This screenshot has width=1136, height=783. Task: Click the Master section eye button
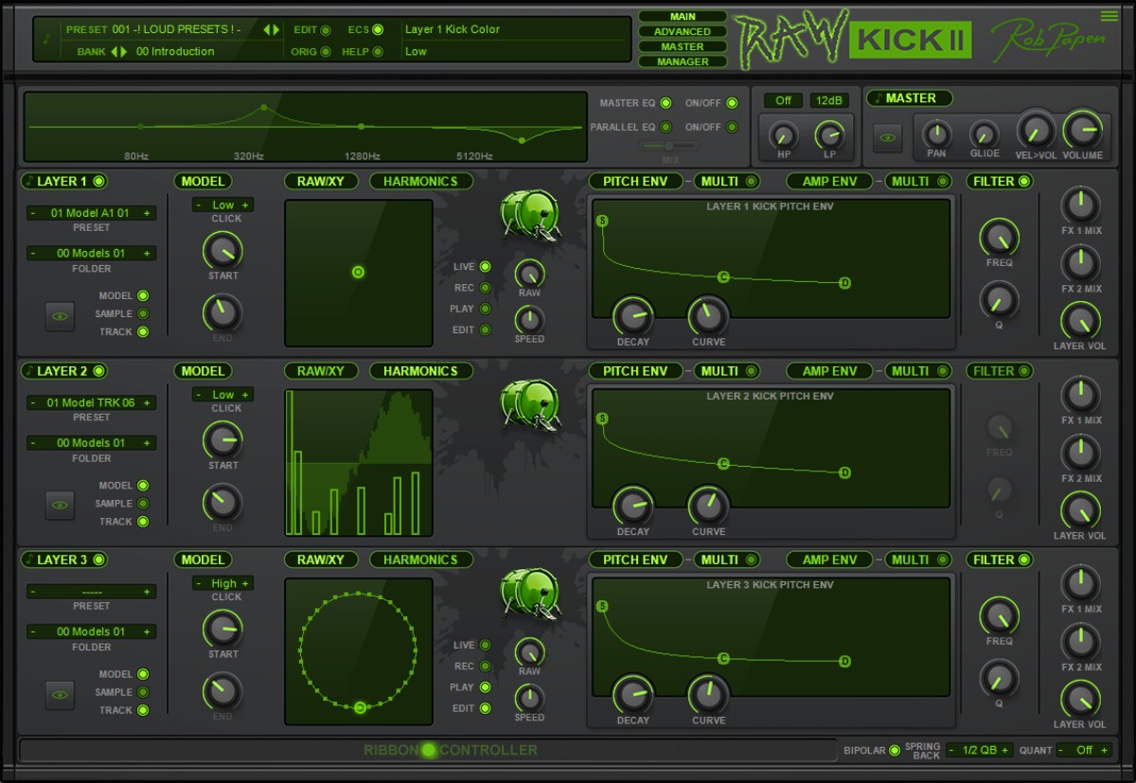point(888,138)
